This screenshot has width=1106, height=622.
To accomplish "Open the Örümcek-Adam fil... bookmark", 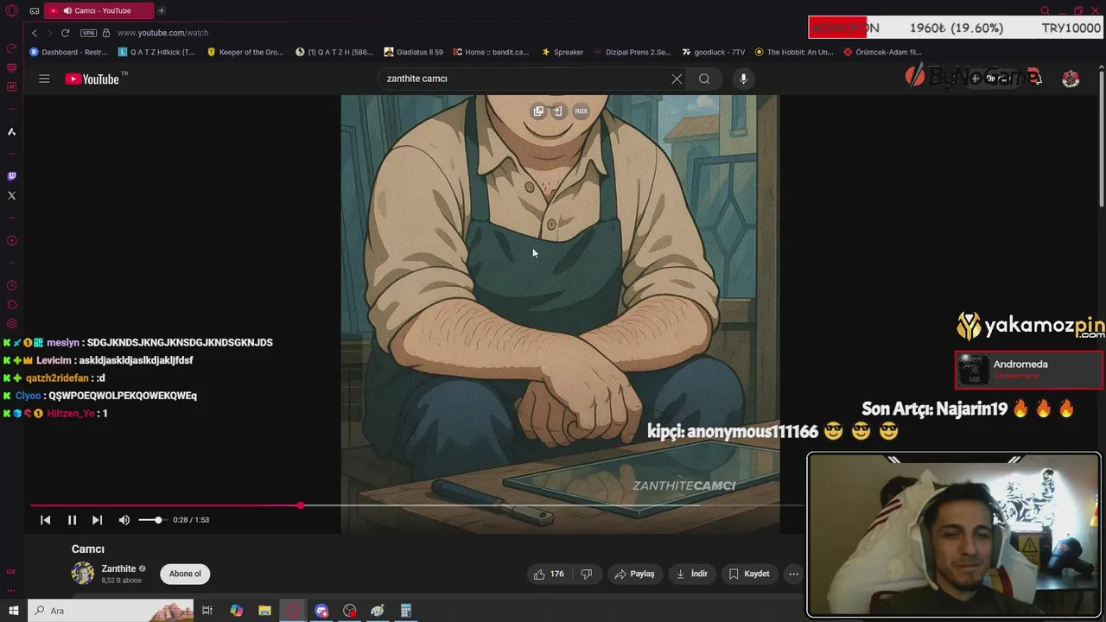I will tap(883, 52).
